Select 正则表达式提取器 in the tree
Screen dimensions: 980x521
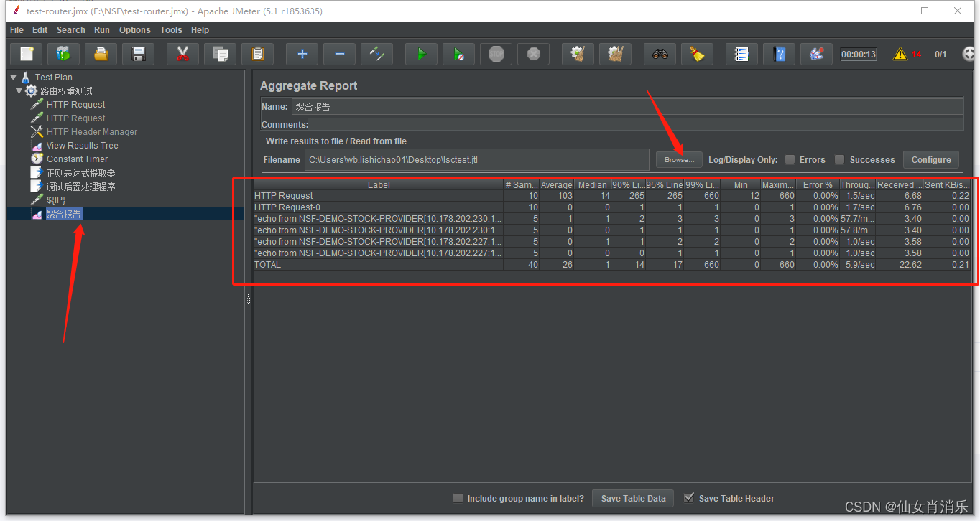coord(80,173)
